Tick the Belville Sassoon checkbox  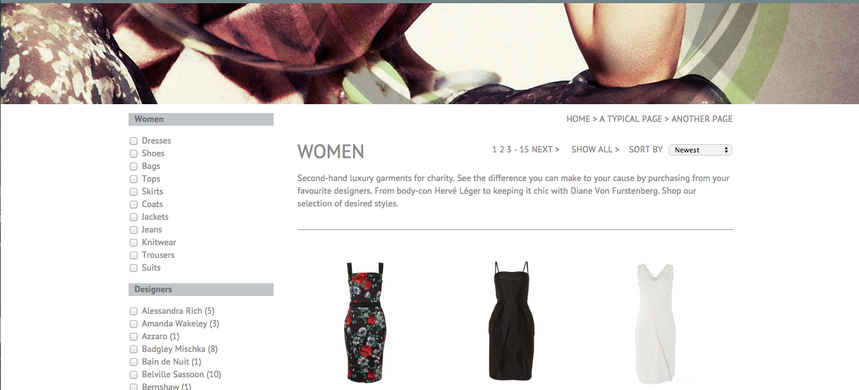[x=134, y=375]
